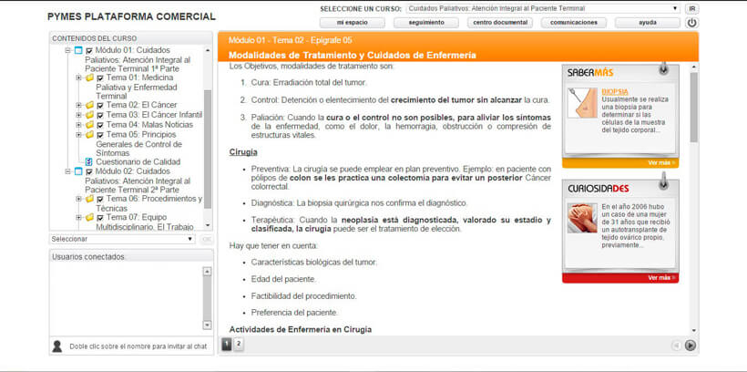This screenshot has height=372, width=747.
Task: Click the content scroll up arrow
Action: (x=693, y=67)
